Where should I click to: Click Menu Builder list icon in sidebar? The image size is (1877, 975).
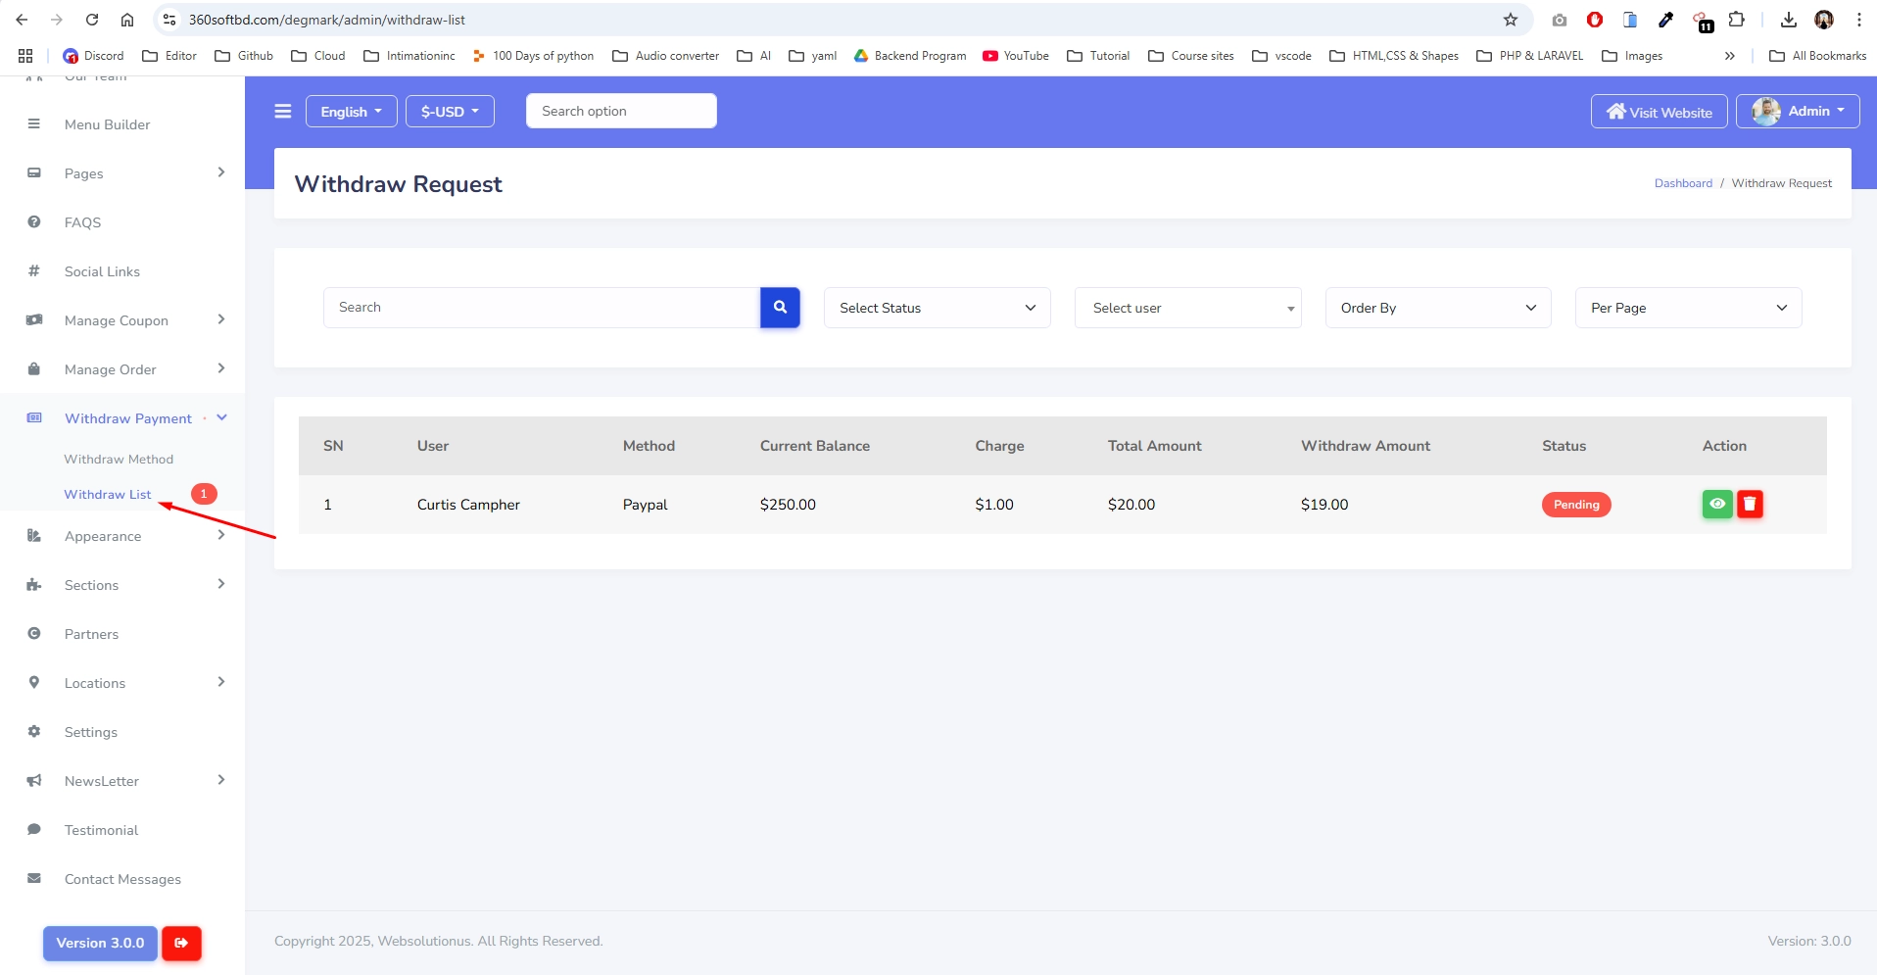[x=34, y=124]
